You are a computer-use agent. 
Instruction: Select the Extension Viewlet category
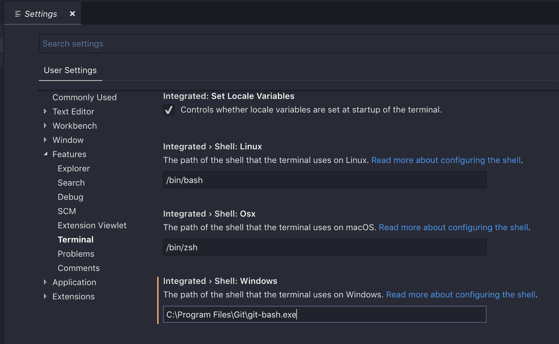coord(92,225)
